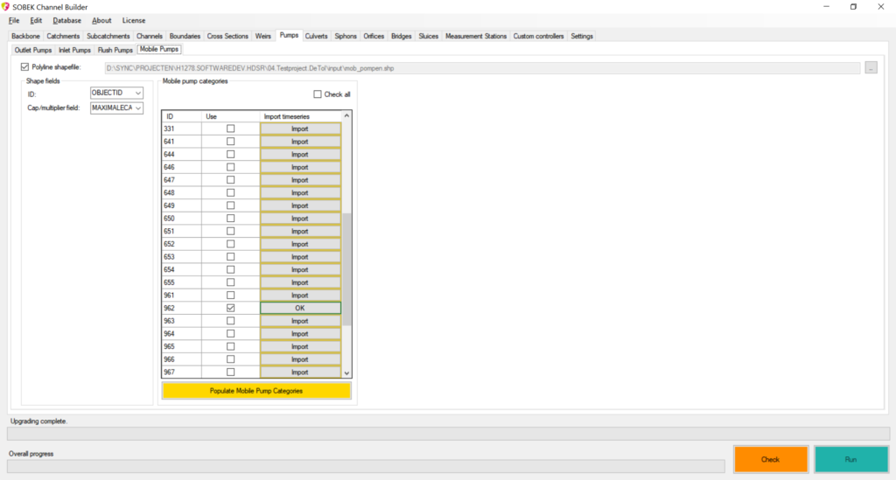896x480 pixels.
Task: Enable the Polyline shapefile checkbox
Action: [24, 67]
